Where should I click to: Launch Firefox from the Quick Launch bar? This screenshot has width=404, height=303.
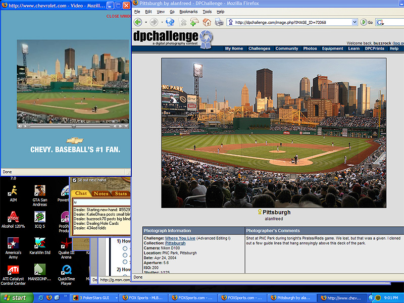tap(49, 297)
